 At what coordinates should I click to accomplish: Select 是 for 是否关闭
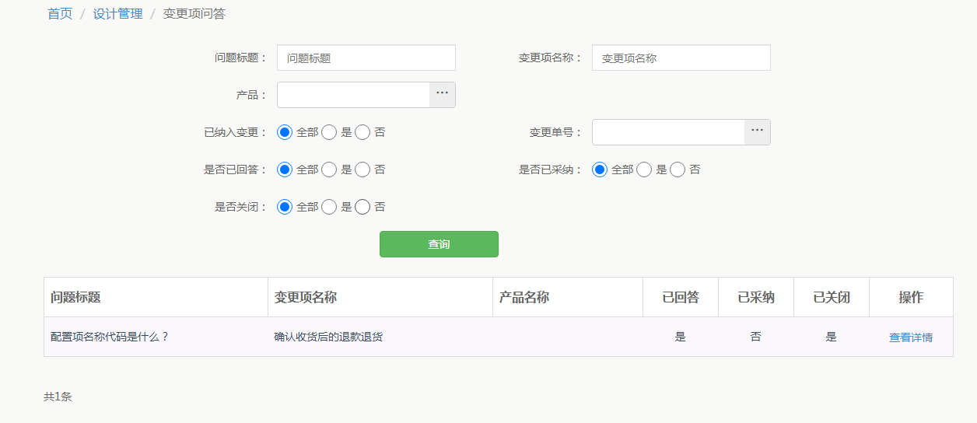click(x=329, y=207)
